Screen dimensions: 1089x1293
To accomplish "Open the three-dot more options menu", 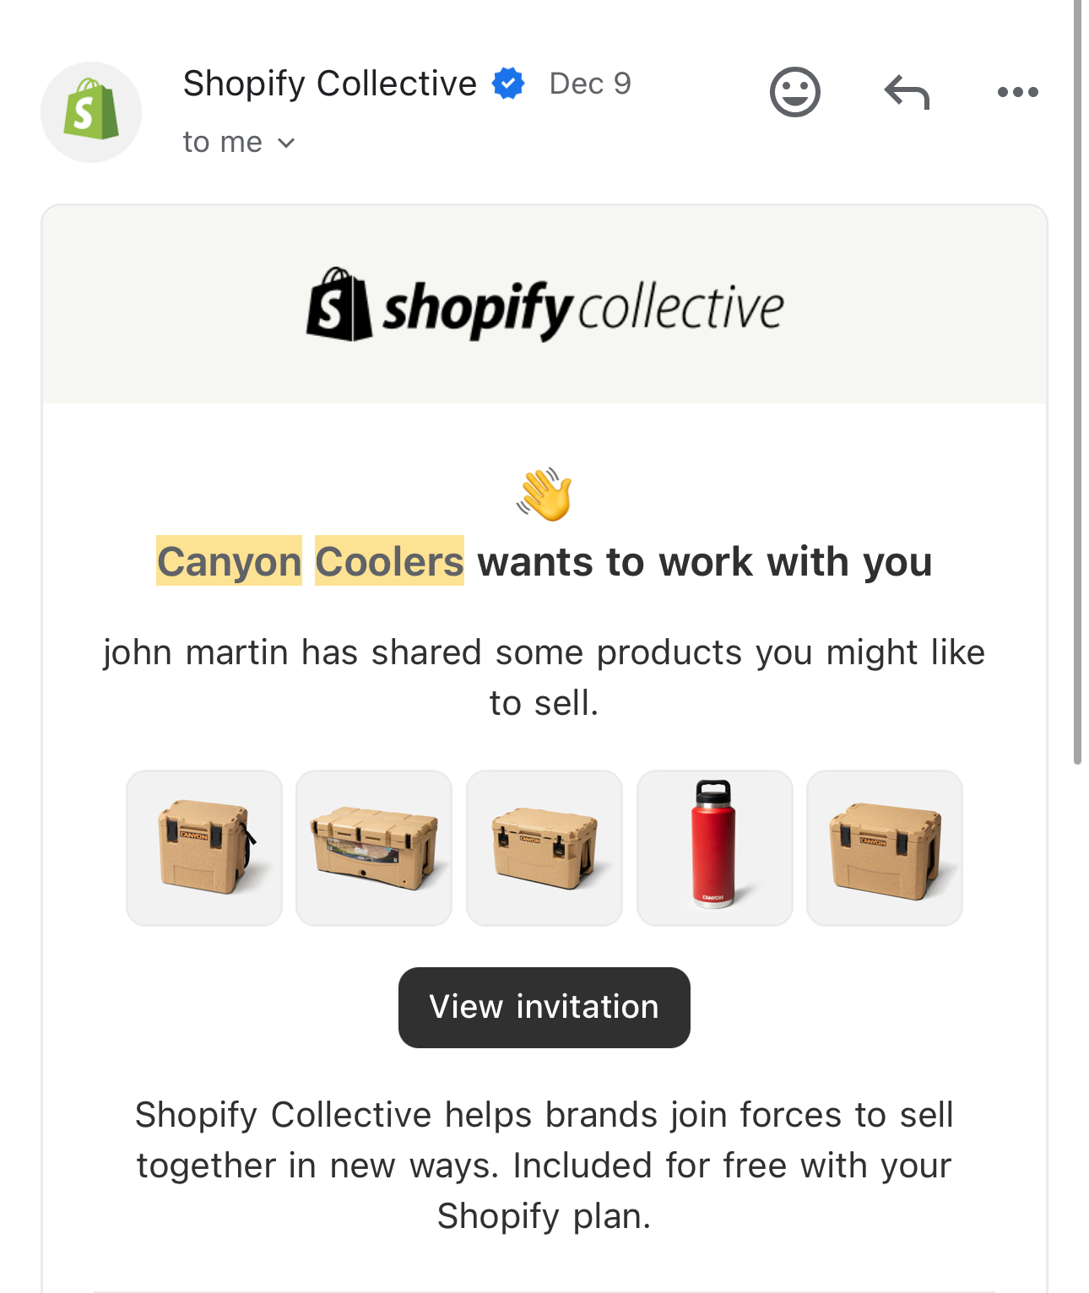I will pyautogui.click(x=1017, y=92).
